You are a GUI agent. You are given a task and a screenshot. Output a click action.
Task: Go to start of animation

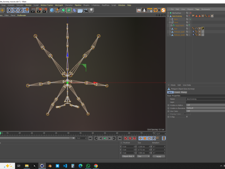tap(90, 138)
